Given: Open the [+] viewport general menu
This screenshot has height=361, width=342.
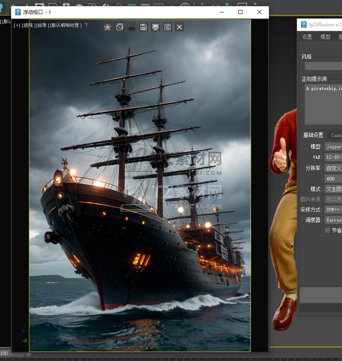Looking at the screenshot, I should click(x=17, y=25).
